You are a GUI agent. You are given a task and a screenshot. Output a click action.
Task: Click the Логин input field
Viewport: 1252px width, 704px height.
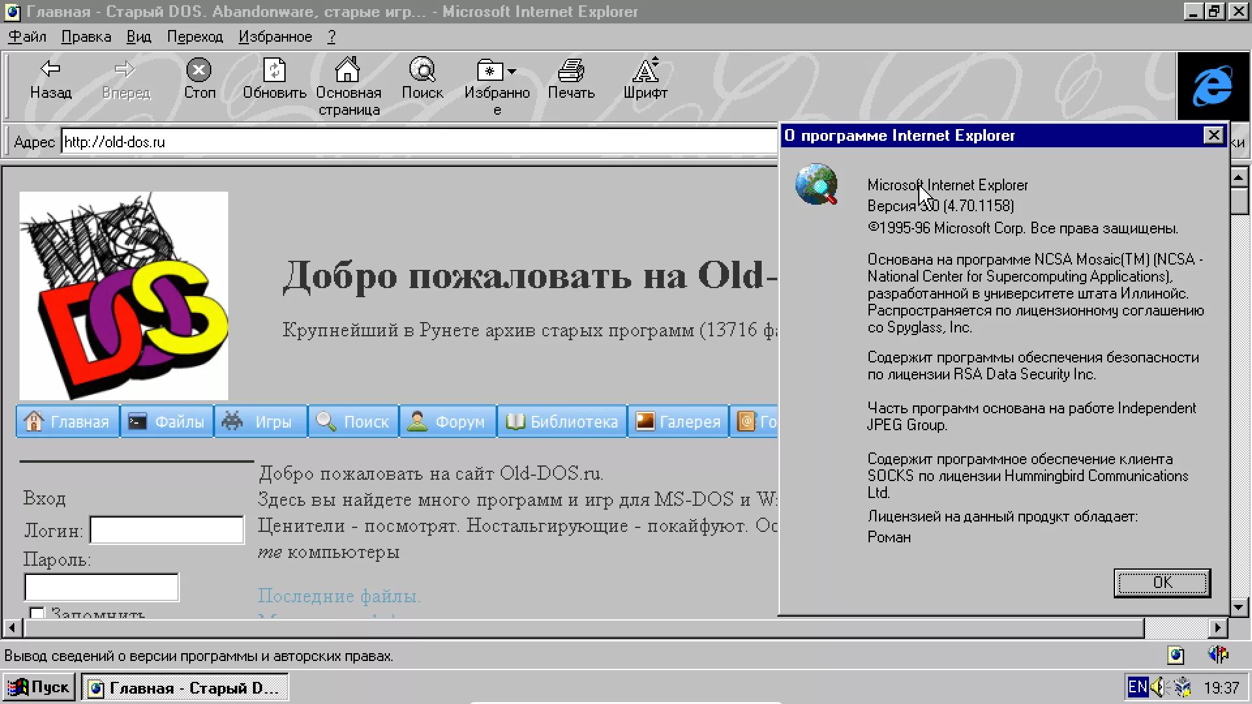tap(166, 530)
